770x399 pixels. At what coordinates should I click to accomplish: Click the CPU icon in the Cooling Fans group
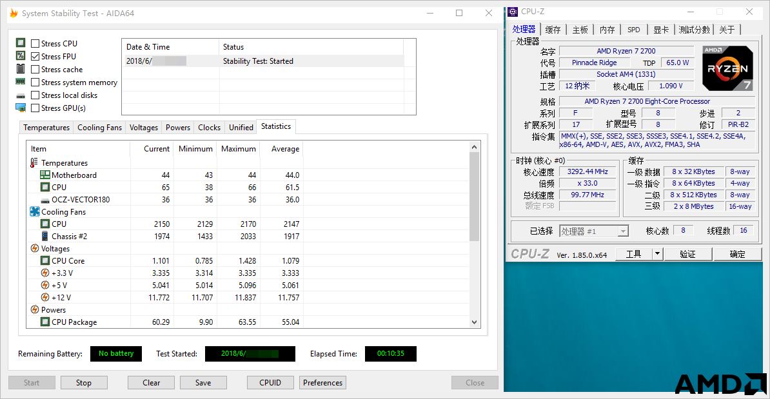[x=45, y=224]
